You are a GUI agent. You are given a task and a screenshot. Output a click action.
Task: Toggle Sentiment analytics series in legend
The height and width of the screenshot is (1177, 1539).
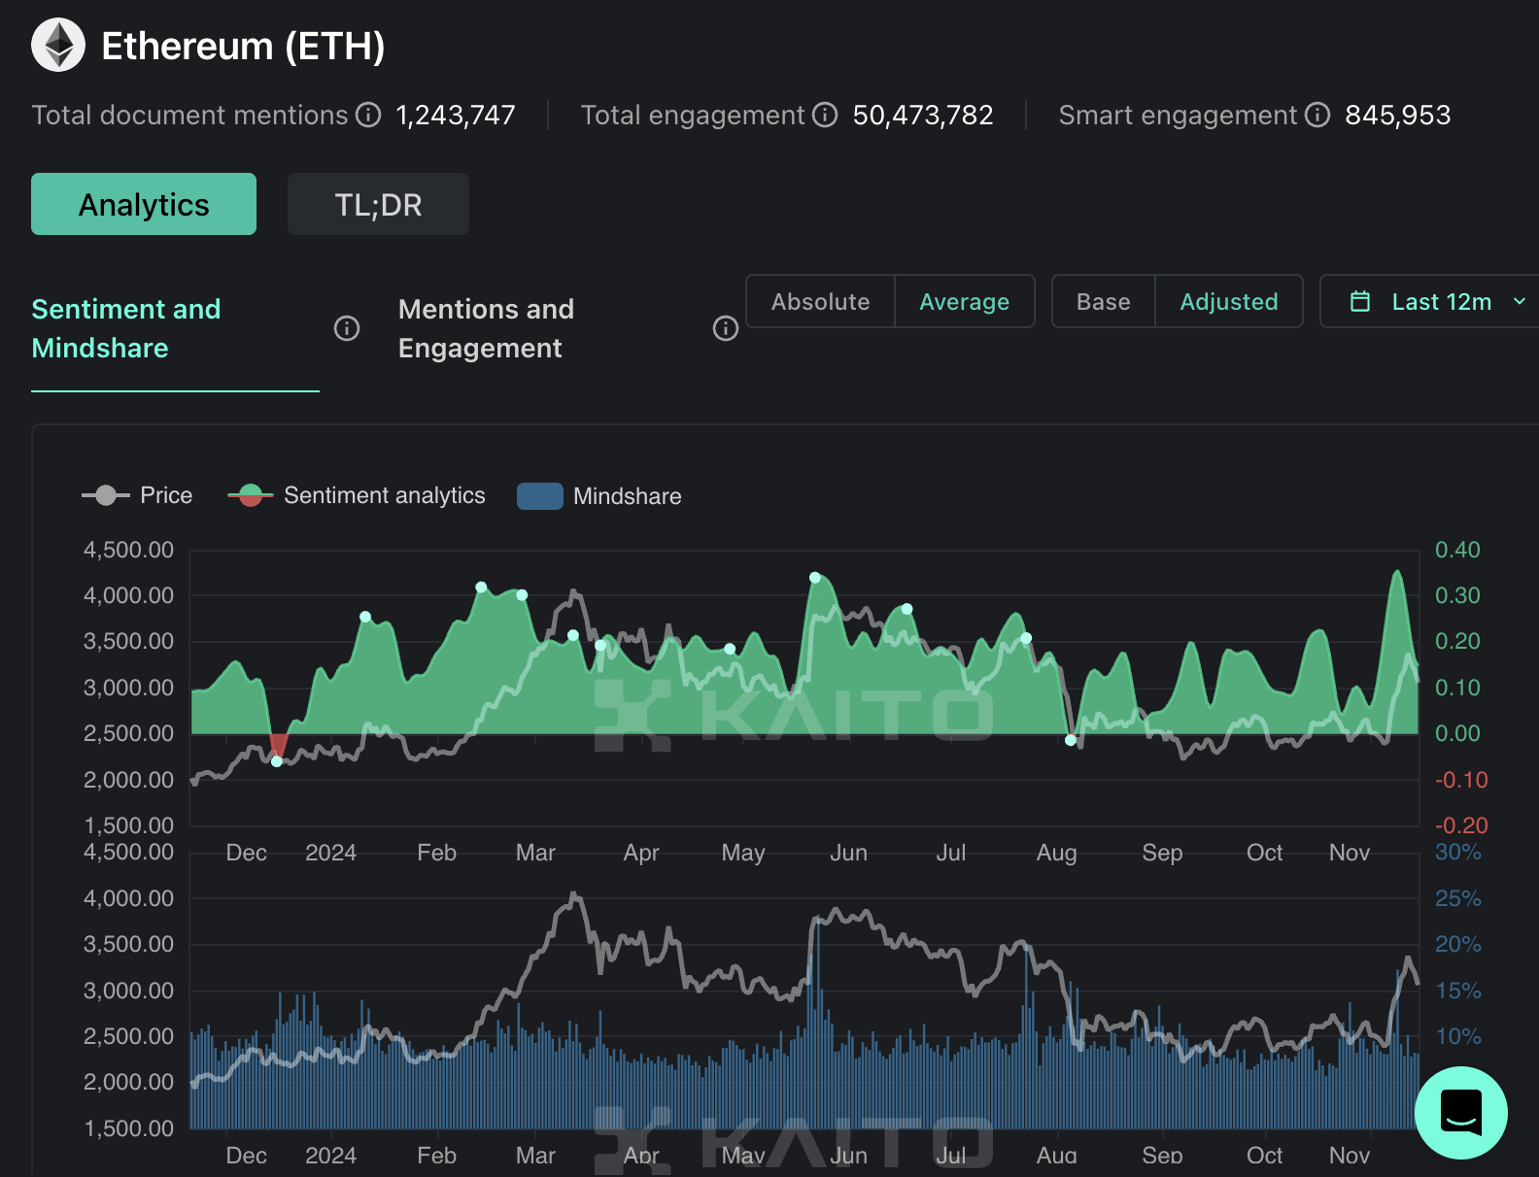[357, 495]
